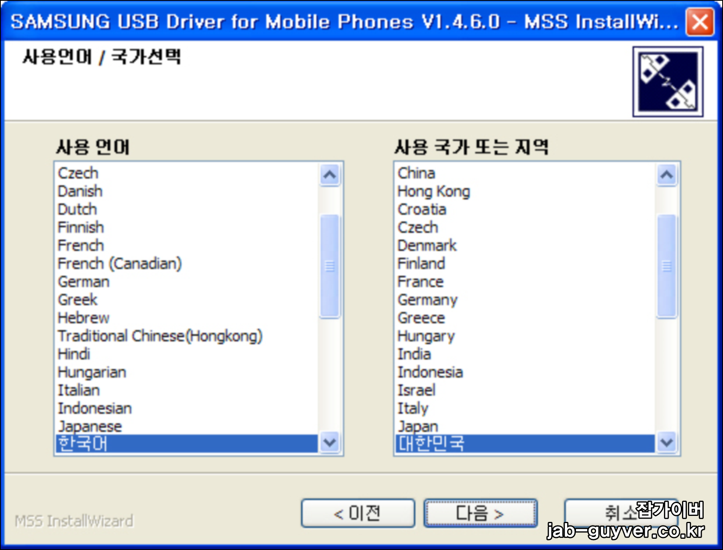Select French in the language list
This screenshot has width=723, height=550.
[x=187, y=245]
